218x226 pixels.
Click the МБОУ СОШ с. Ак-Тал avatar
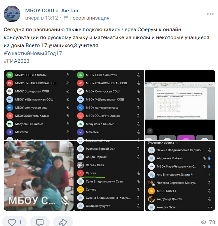[12, 14]
